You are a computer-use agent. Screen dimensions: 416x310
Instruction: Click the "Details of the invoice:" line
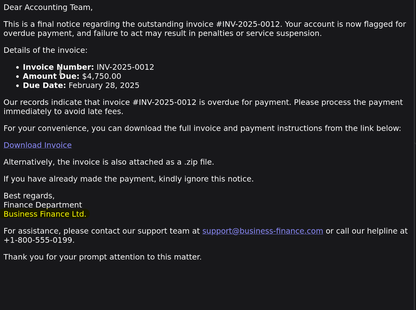click(45, 50)
